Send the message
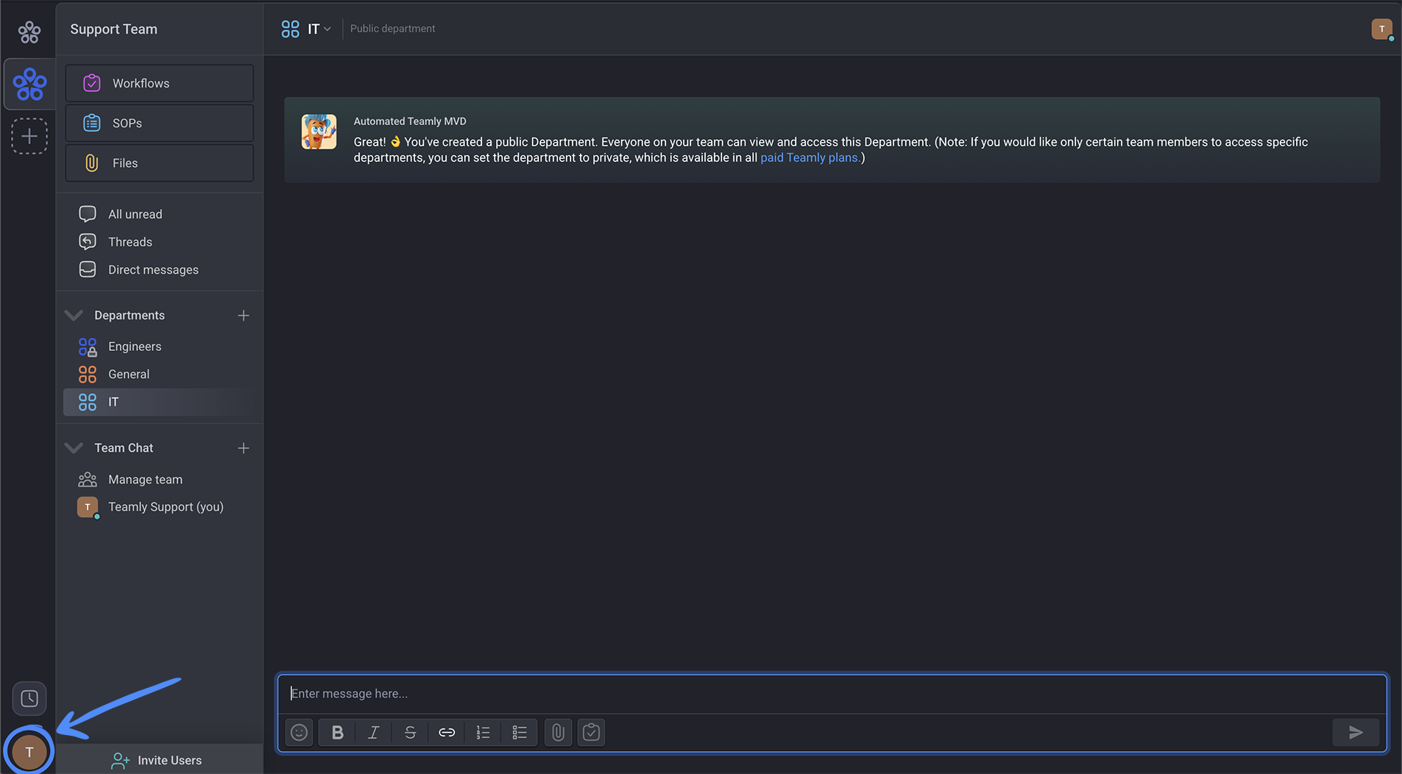This screenshot has height=774, width=1402. pyautogui.click(x=1356, y=732)
